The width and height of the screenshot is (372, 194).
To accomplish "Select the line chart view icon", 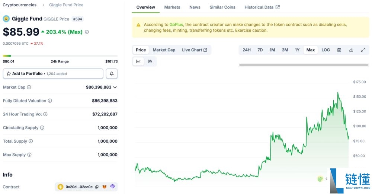I will tap(138, 61).
